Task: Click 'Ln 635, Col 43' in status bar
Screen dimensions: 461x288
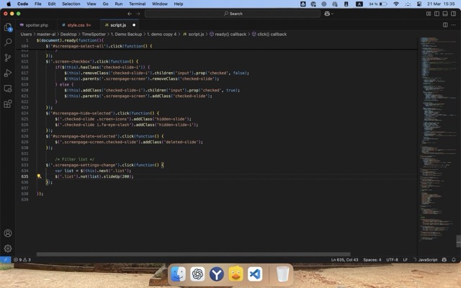Action: [344, 259]
